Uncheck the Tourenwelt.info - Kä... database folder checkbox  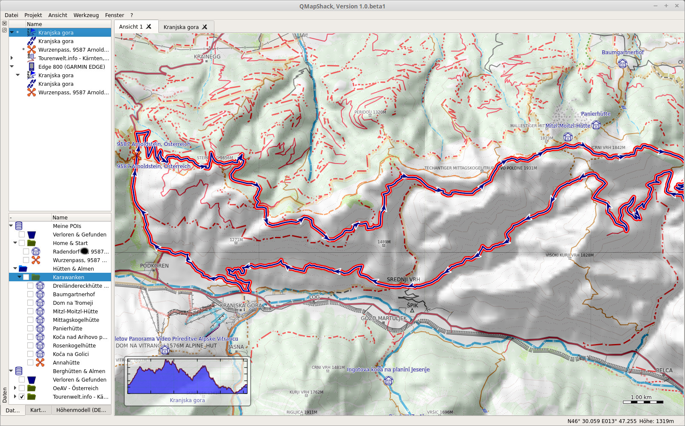pos(22,397)
